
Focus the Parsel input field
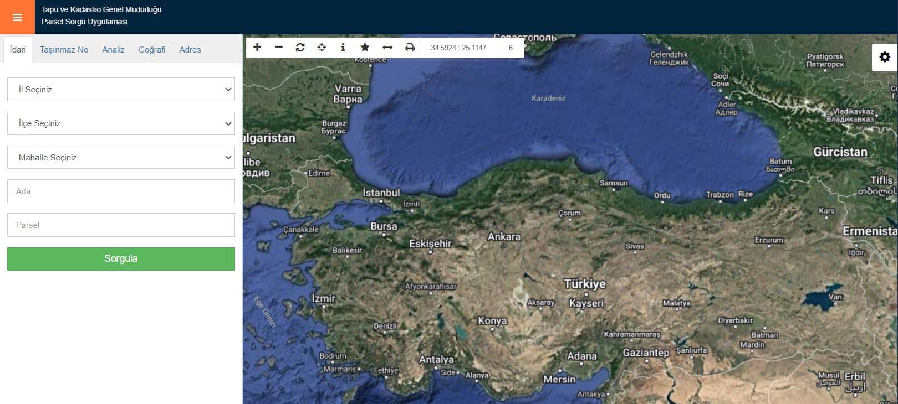[x=121, y=225]
